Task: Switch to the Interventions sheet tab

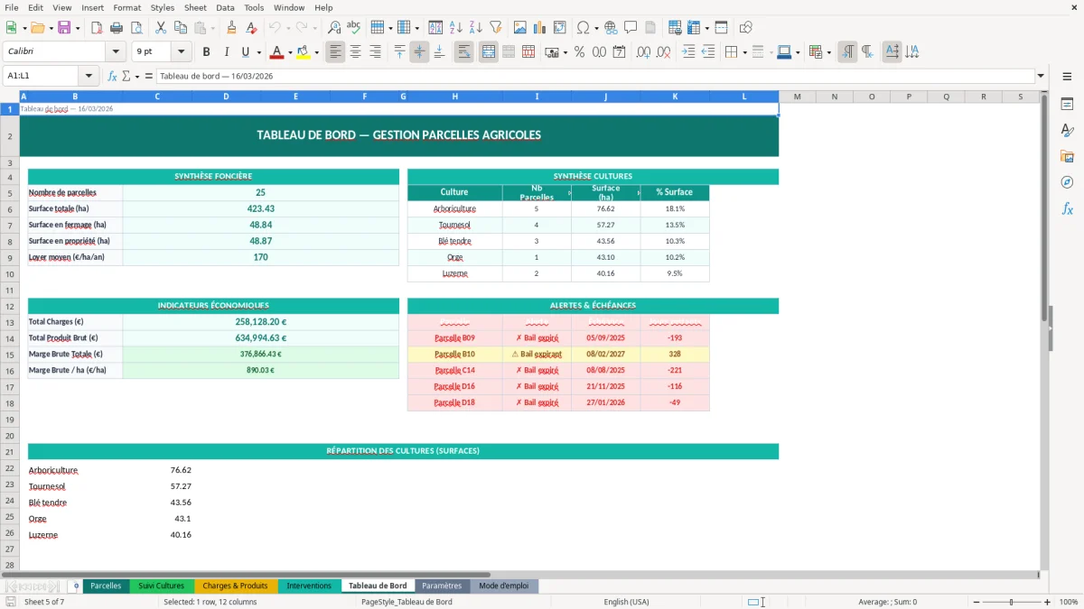Action: (309, 586)
